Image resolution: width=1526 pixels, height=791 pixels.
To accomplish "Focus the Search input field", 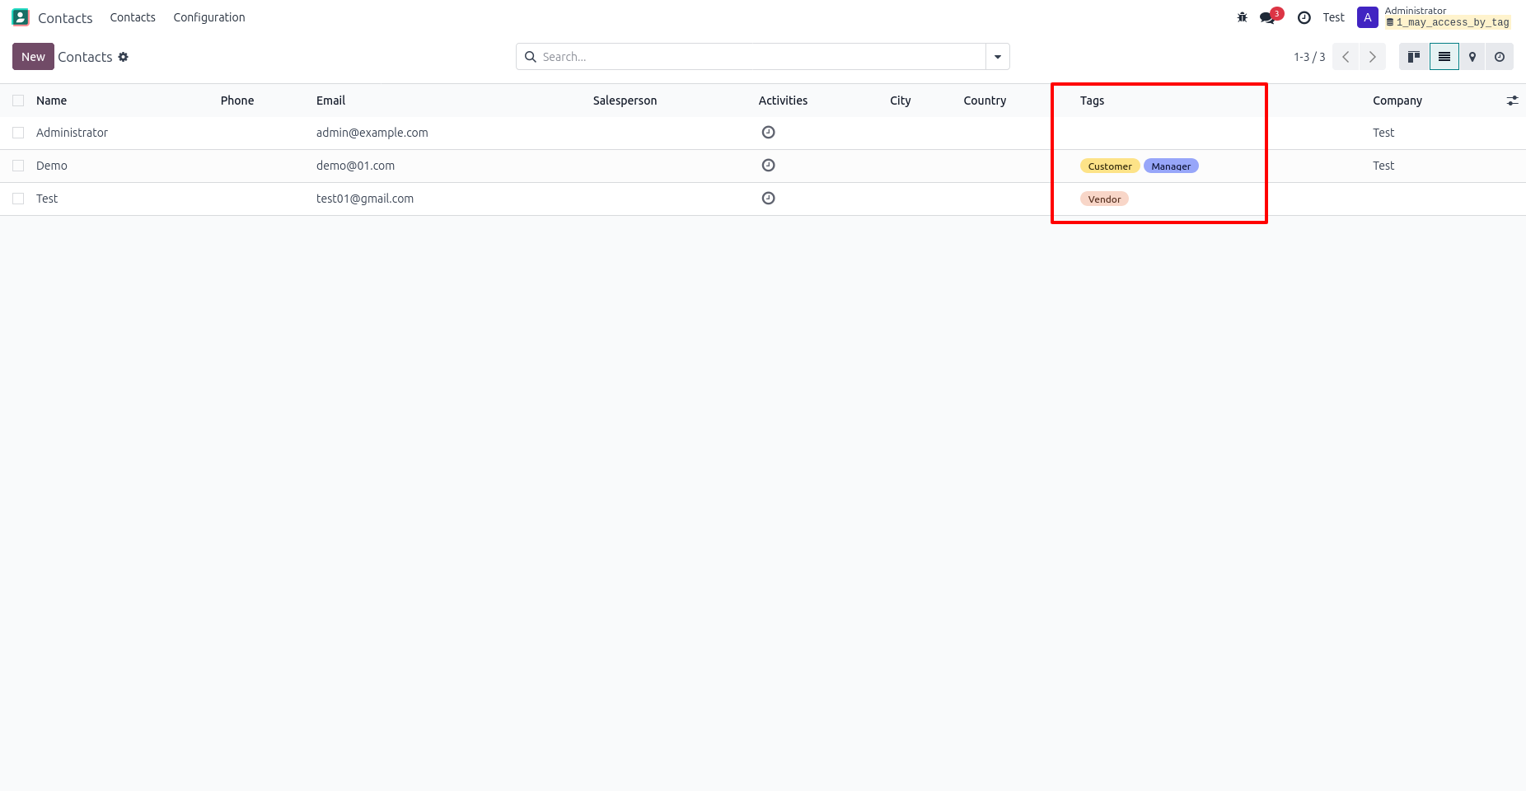I will tap(758, 57).
